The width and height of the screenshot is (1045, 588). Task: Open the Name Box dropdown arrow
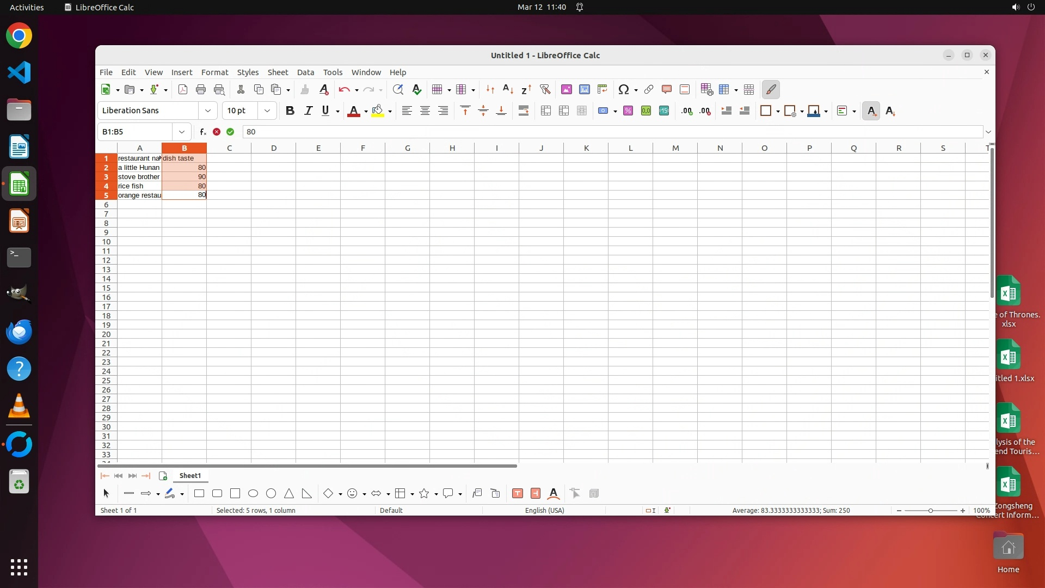pyautogui.click(x=181, y=132)
